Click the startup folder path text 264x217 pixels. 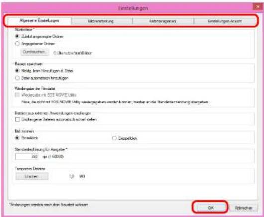coord(73,53)
